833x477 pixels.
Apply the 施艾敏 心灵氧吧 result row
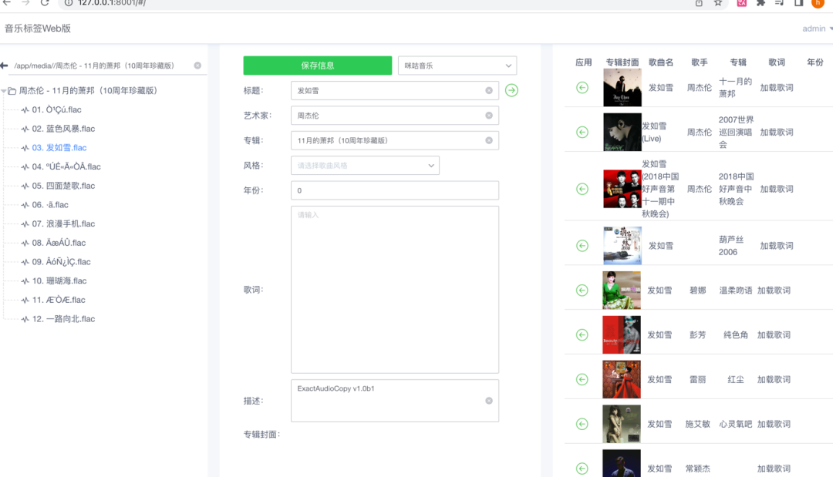[582, 424]
